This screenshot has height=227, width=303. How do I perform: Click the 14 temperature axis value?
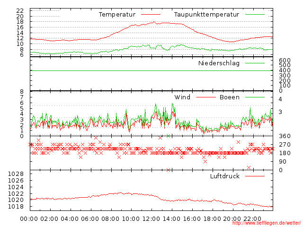point(20,33)
